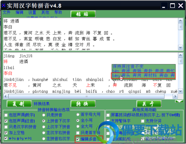Click left arrow of horizontal scrollbar
The width and height of the screenshot is (186, 144).
point(6,96)
